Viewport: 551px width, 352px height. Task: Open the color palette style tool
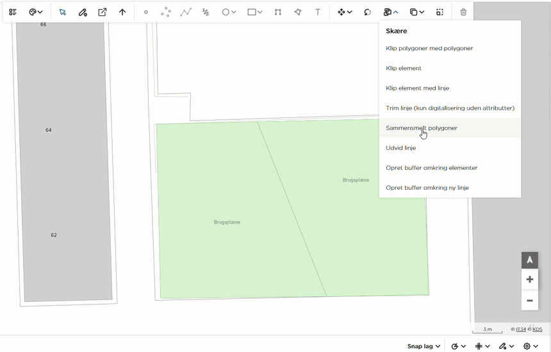tap(32, 12)
